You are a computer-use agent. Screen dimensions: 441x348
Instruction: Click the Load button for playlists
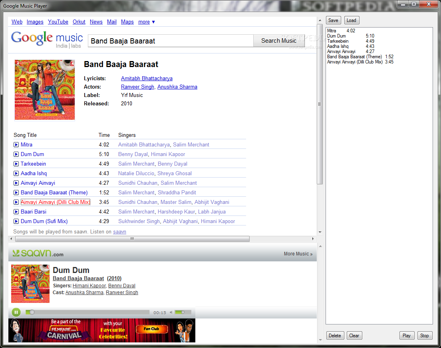point(351,20)
